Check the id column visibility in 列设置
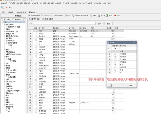Viewport: 161px width, 114px height. click(x=115, y=72)
